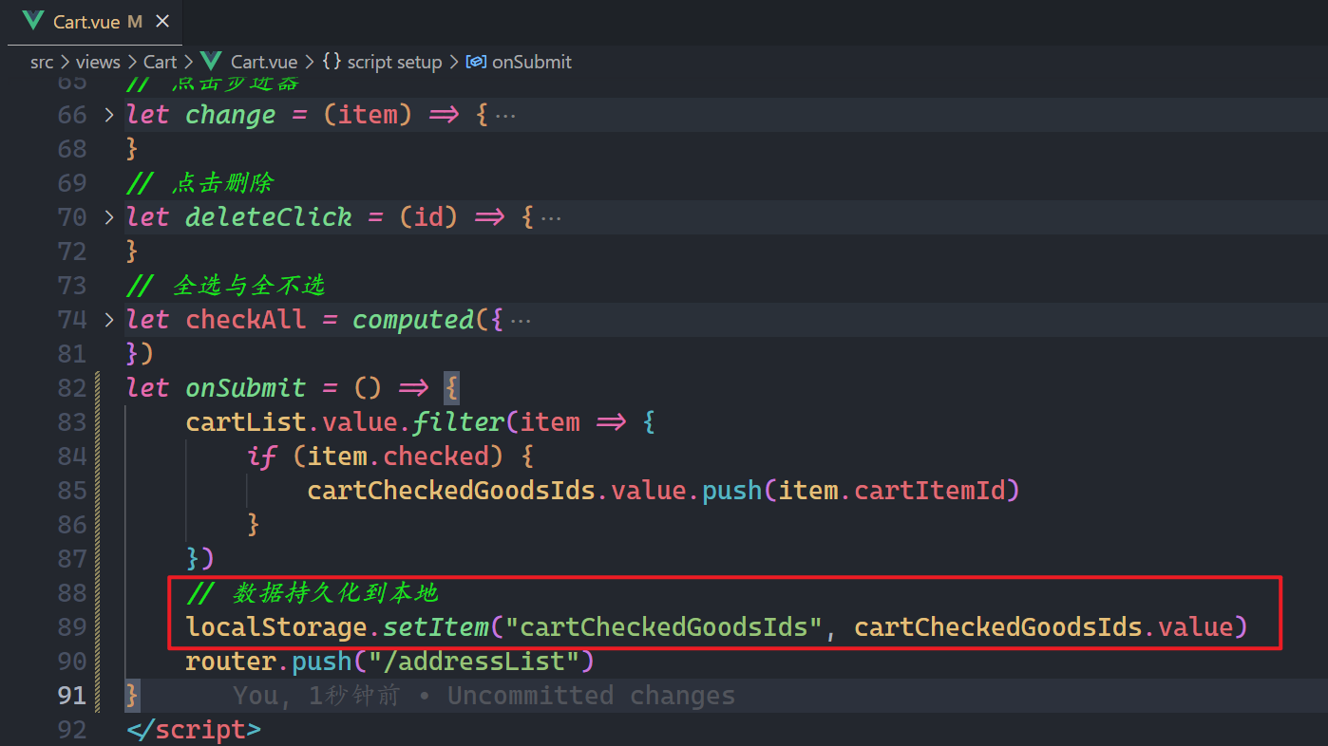1328x746 pixels.
Task: Open the onSubmit breadcrumb symbol
Action: coord(532,62)
